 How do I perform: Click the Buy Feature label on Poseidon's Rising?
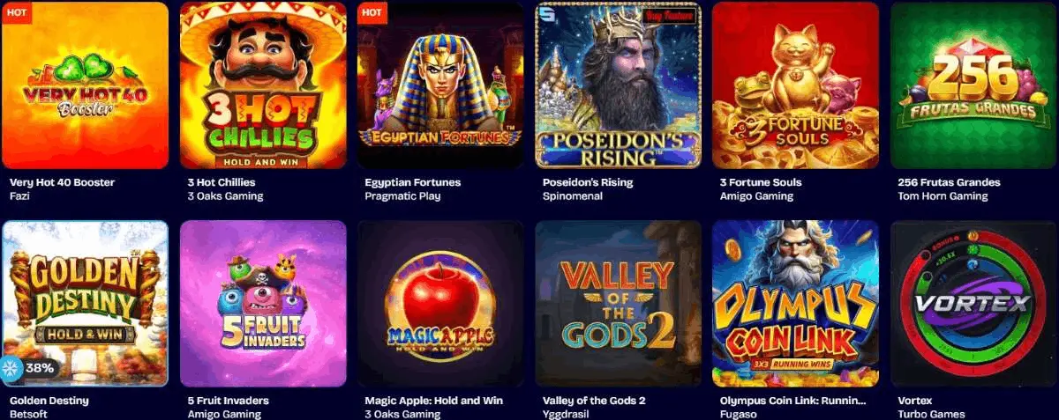pyautogui.click(x=667, y=15)
